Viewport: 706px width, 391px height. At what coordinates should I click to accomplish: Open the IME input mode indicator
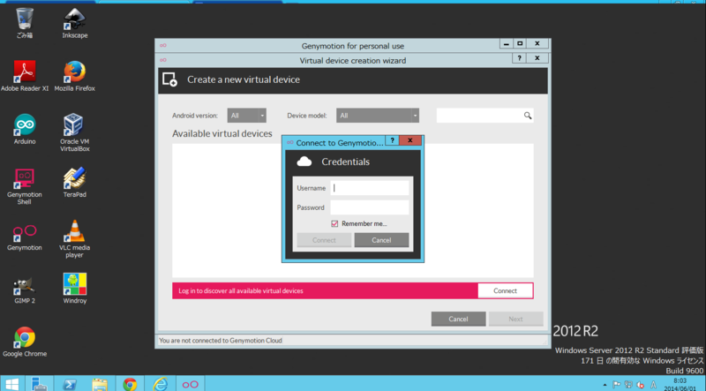pos(653,385)
